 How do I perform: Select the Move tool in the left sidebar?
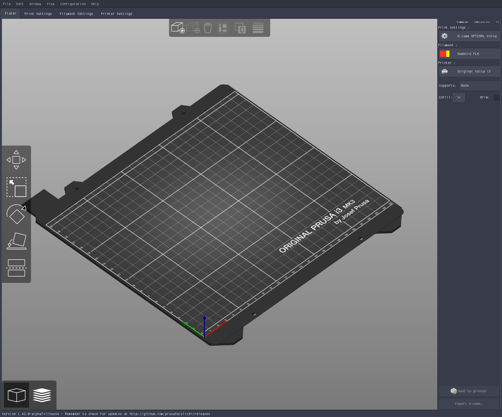point(16,159)
